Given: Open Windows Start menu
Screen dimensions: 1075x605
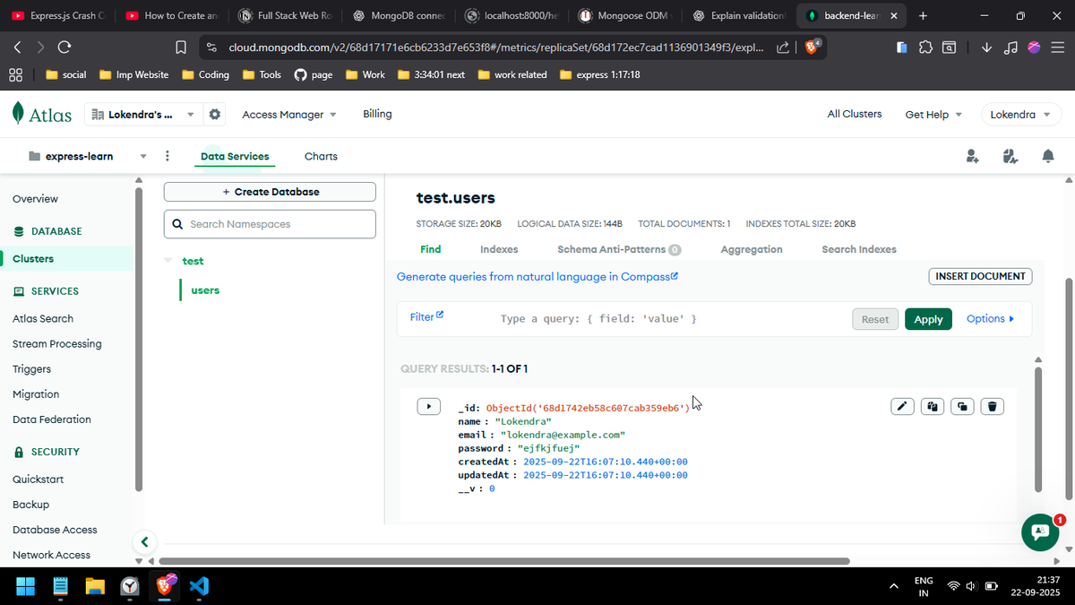Looking at the screenshot, I should coord(26,587).
